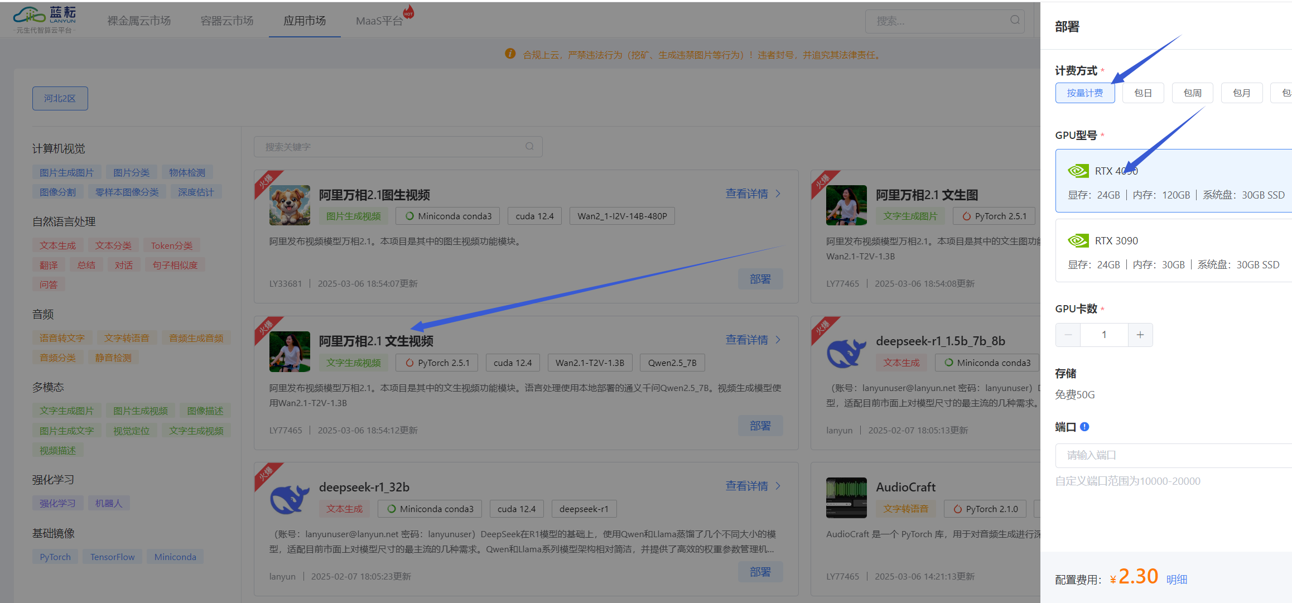The image size is (1292, 603).
Task: Filter by 图片生成图片 tag
Action: click(x=66, y=172)
